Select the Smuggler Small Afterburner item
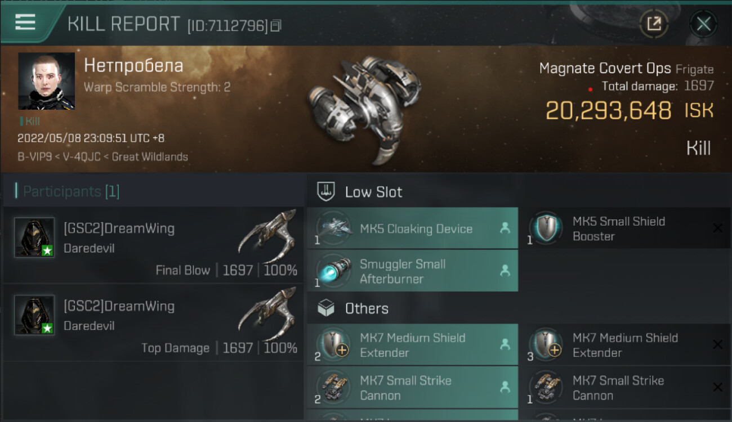The width and height of the screenshot is (732, 422). point(412,271)
